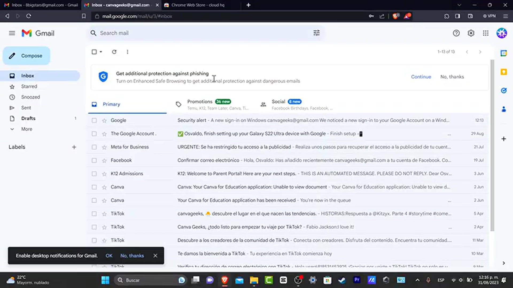Viewport: 513px width, 288px height.
Task: Get add-ons plus icon in side panel
Action: click(x=504, y=139)
